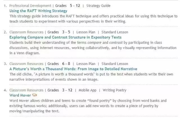Open A Picture's Worth a Thousand Words
Viewport: 180px width, 118px height.
click(73, 69)
